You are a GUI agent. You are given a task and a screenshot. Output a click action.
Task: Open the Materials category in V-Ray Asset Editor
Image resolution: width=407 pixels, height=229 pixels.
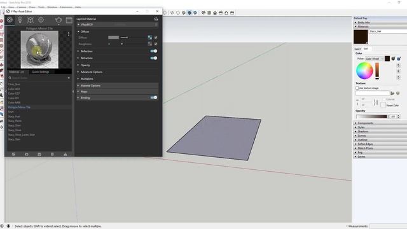pyautogui.click(x=10, y=20)
